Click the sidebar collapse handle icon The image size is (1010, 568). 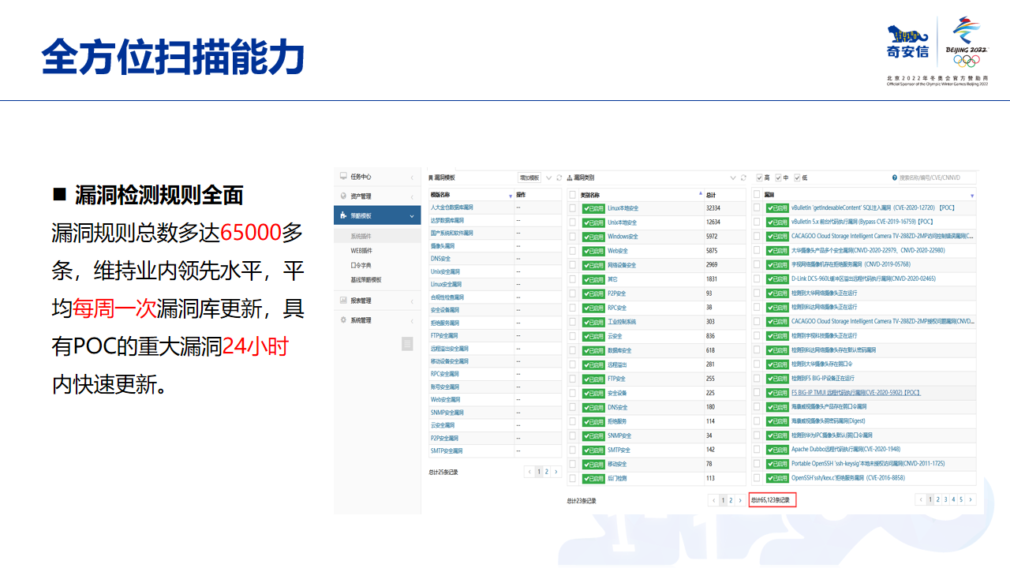[407, 343]
